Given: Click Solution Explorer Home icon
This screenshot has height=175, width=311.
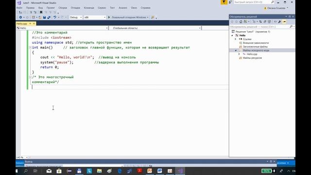Looking at the screenshot, I should [x=241, y=21].
